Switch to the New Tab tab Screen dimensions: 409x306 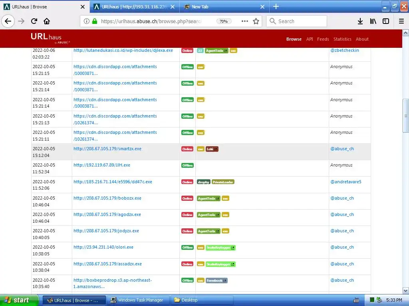tap(224, 7)
